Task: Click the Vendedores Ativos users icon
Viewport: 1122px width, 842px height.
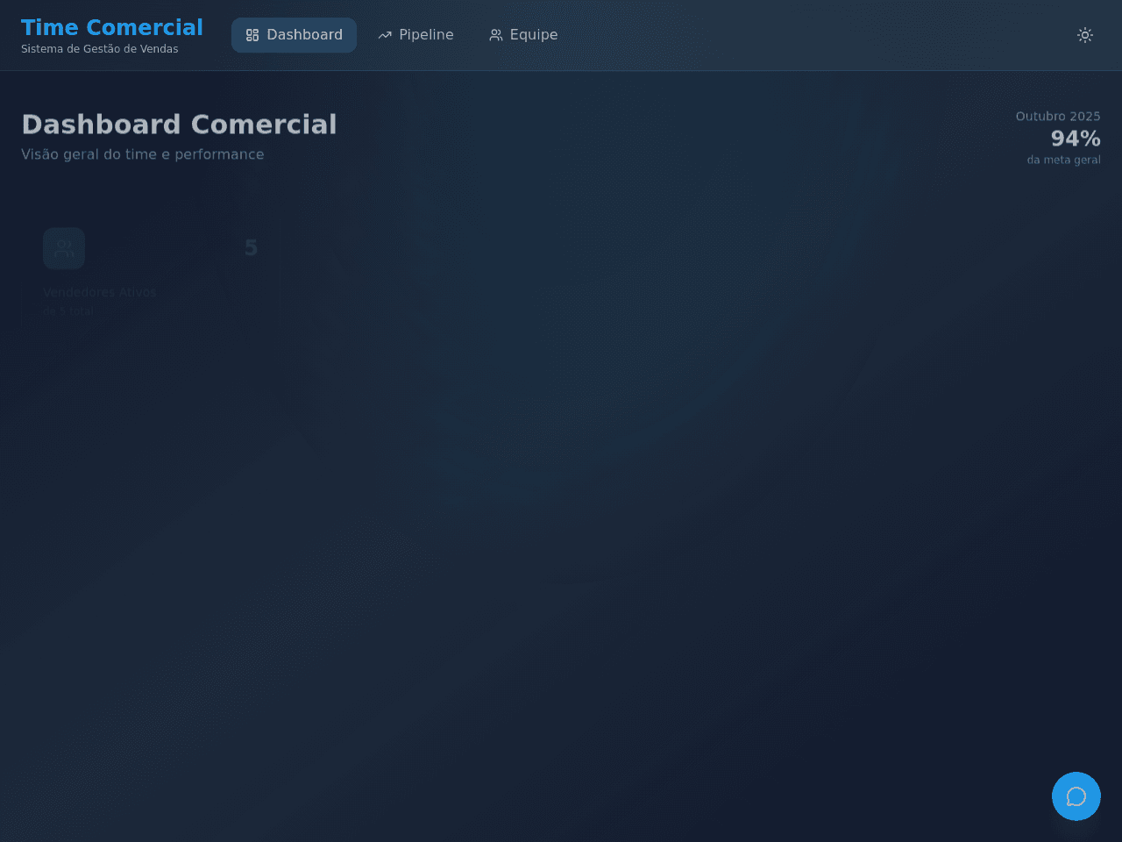Action: click(x=64, y=248)
